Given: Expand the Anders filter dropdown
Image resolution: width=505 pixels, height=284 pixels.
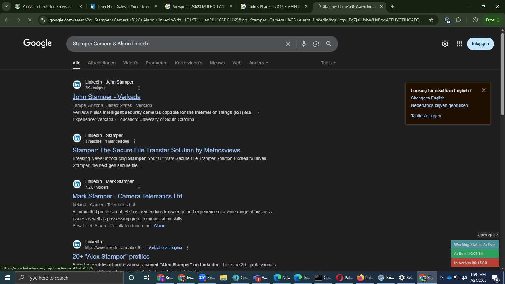Looking at the screenshot, I should click(x=258, y=63).
